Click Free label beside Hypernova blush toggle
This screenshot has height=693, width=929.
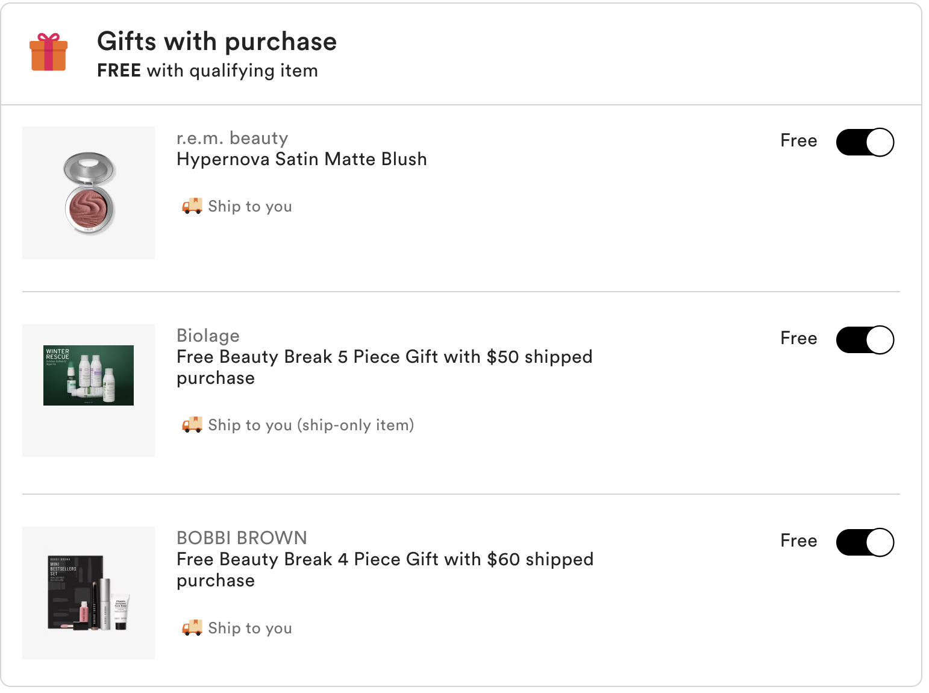point(798,140)
